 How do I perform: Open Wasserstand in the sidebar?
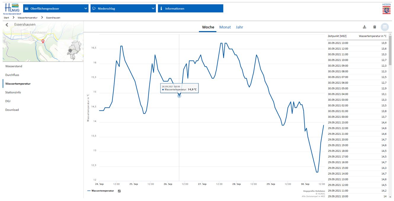(x=14, y=66)
